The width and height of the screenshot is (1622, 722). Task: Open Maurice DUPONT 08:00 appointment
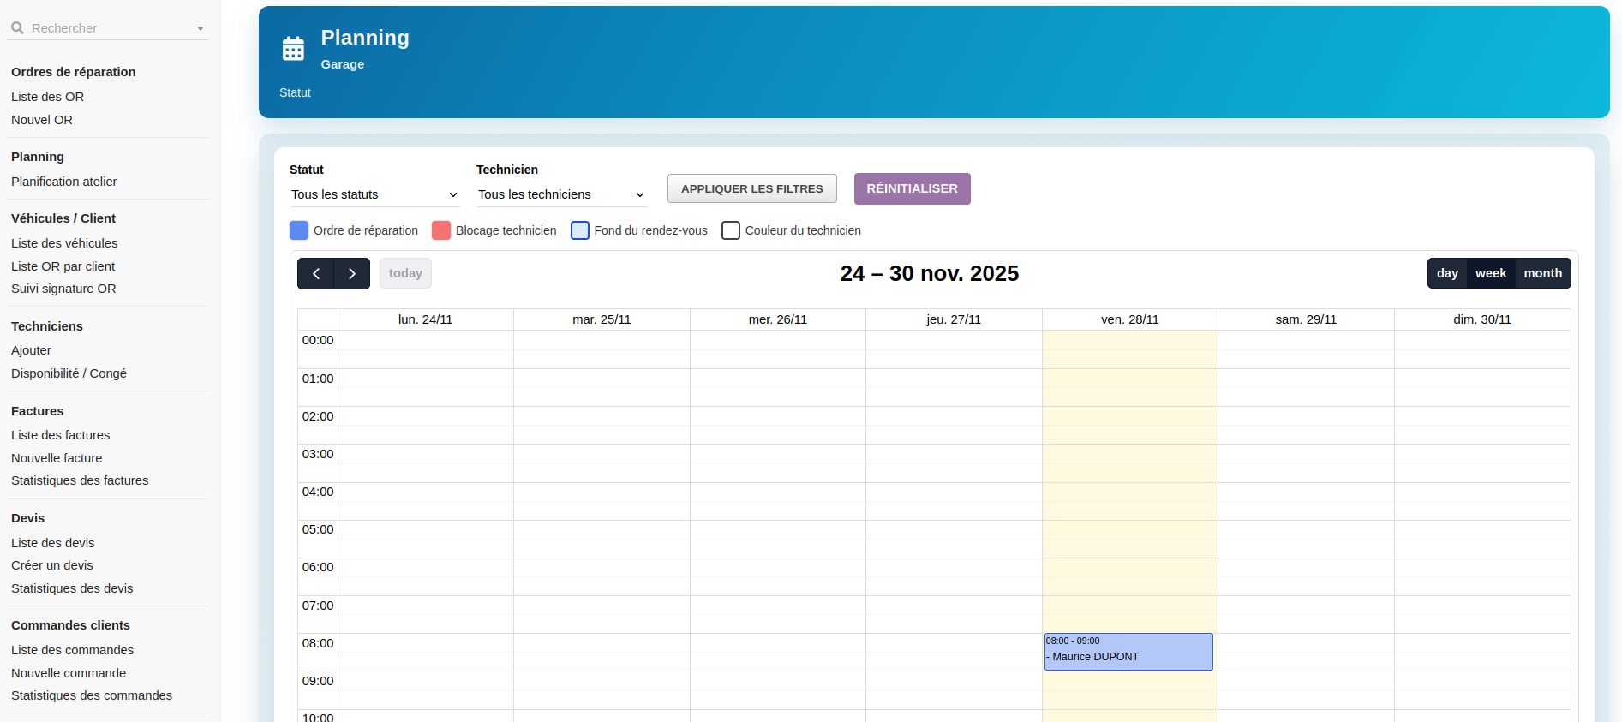1128,652
